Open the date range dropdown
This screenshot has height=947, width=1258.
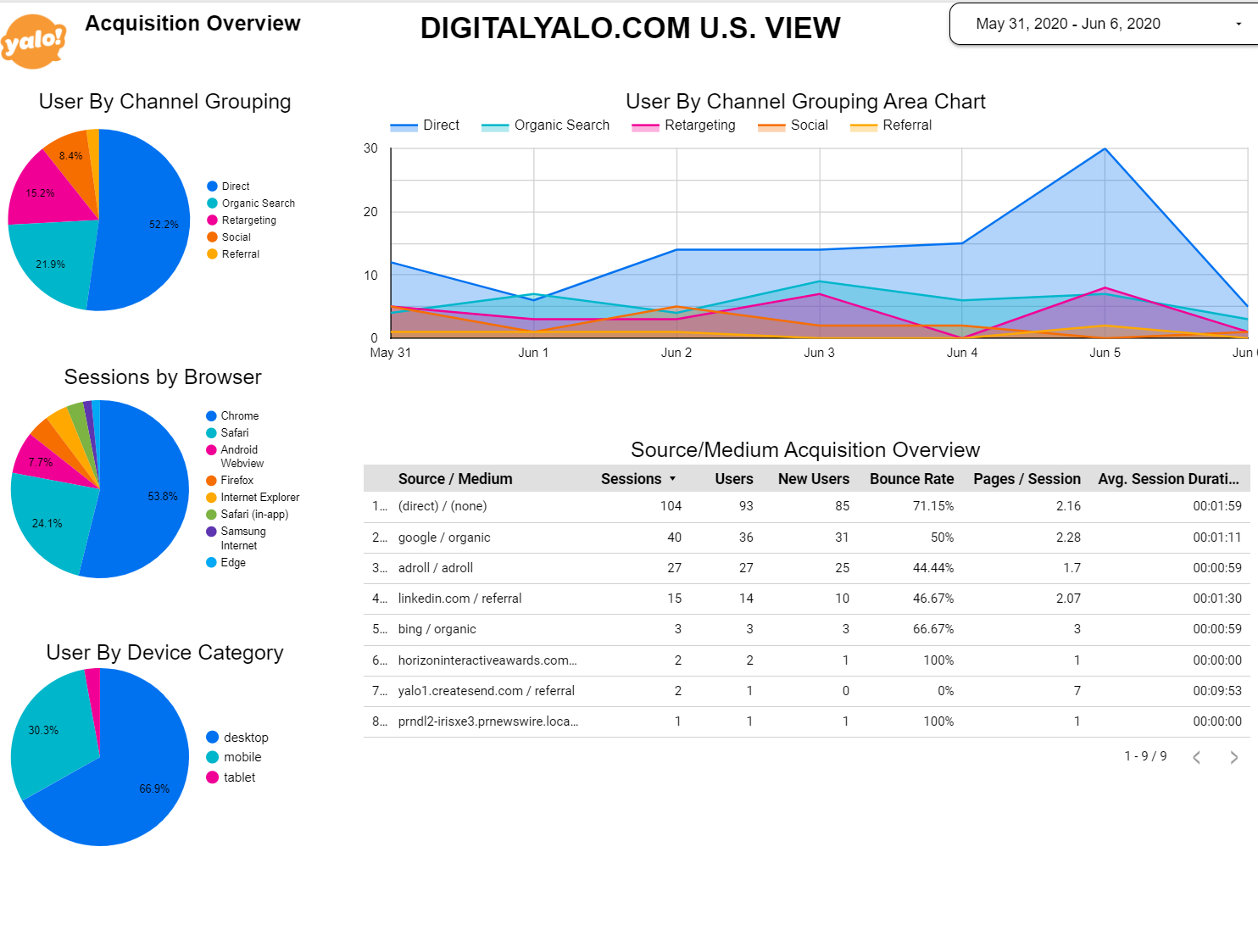tap(1104, 24)
